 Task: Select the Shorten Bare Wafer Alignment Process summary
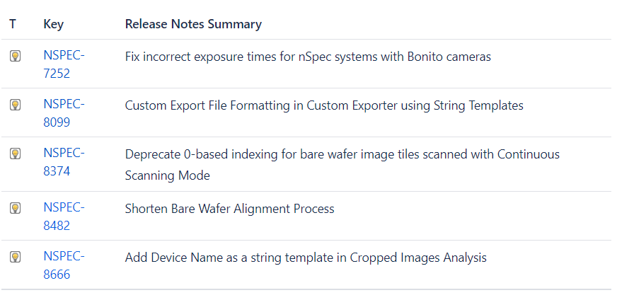[229, 209]
